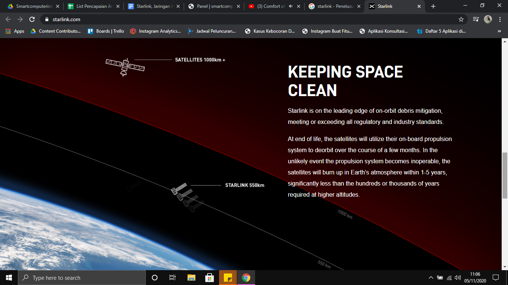Open Sticky Notes from the taskbar
This screenshot has width=508, height=285.
(x=228, y=278)
